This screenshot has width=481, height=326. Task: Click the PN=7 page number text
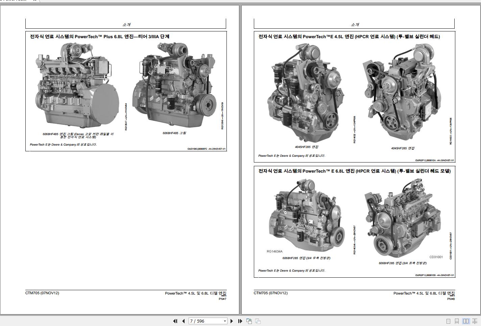point(222,299)
